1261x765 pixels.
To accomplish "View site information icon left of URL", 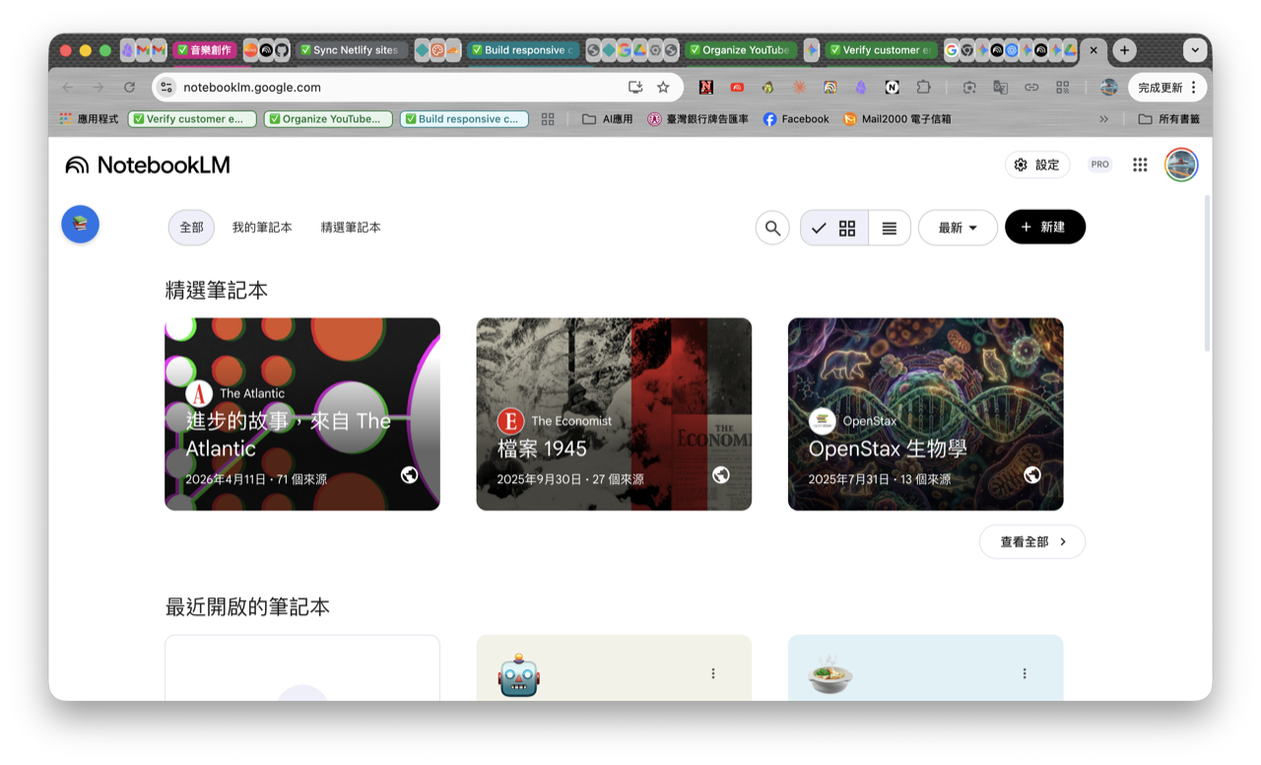I will (x=166, y=87).
